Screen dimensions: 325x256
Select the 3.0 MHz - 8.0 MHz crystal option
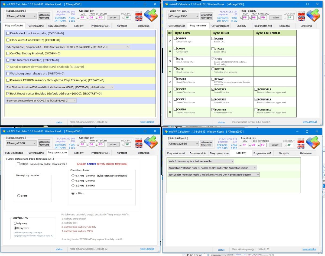click(x=73, y=186)
